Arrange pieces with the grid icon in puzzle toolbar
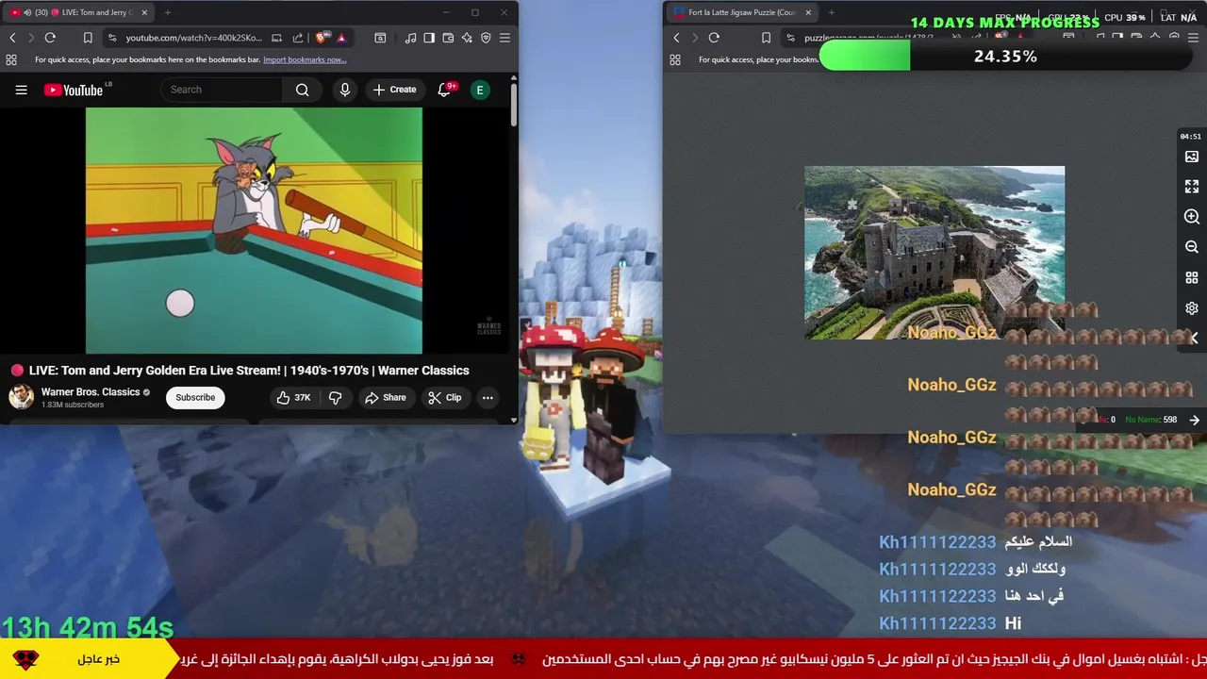This screenshot has height=679, width=1207. pyautogui.click(x=1192, y=278)
